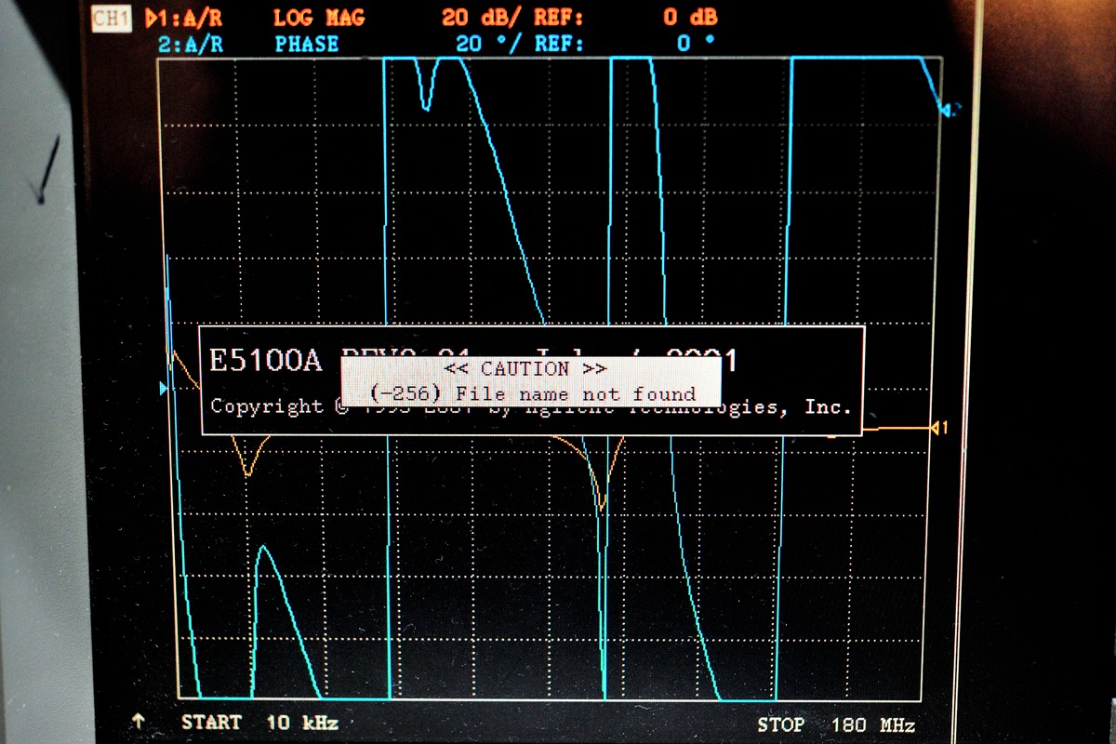Click the 0 ° phase reference value

[697, 44]
